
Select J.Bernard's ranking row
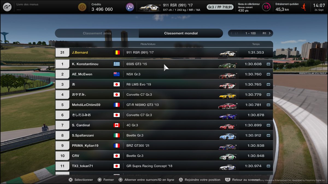tap(164, 52)
